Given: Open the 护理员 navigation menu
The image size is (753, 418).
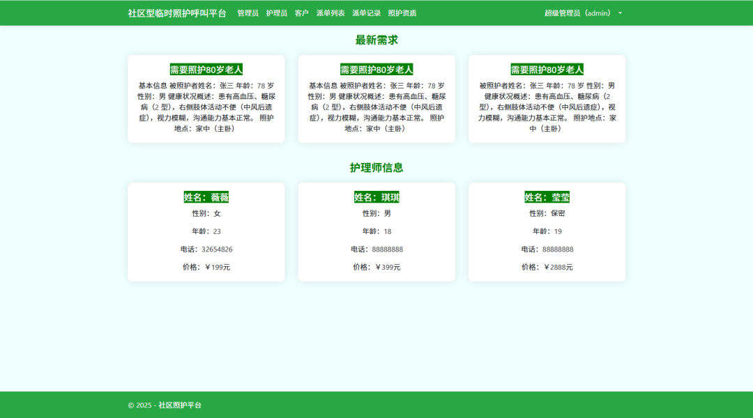Looking at the screenshot, I should click(x=275, y=12).
